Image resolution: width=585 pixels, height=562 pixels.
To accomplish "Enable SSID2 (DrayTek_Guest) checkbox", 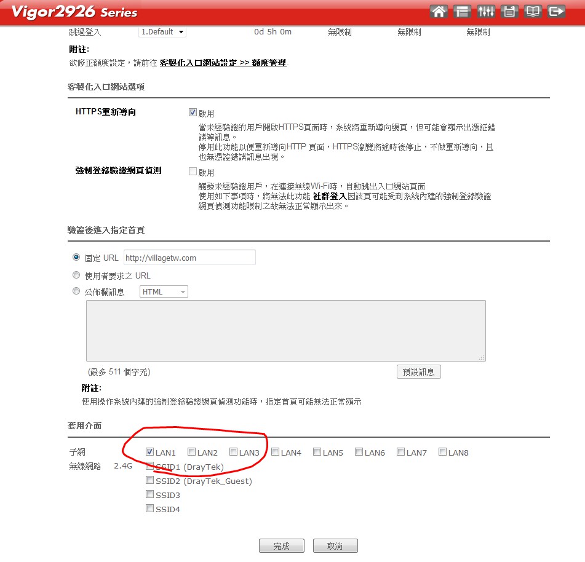I will point(150,480).
